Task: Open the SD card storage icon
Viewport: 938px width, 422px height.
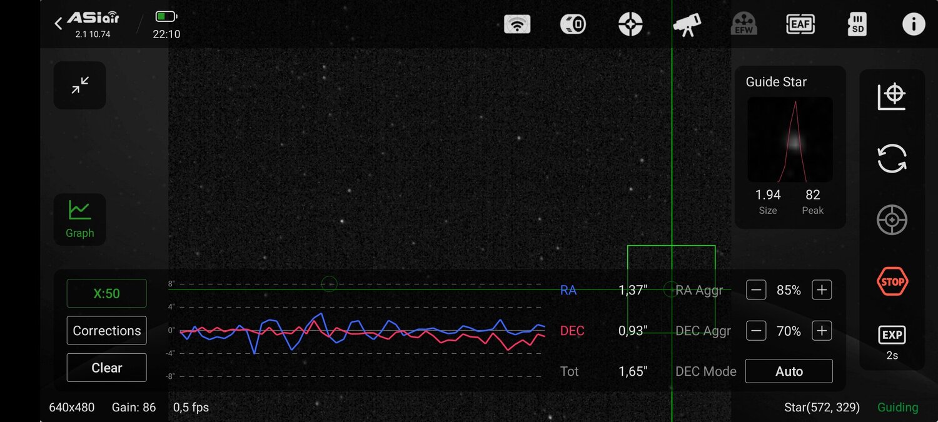Action: [857, 24]
